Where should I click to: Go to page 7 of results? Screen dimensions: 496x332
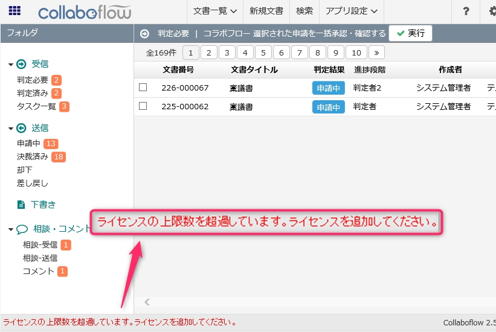pos(300,53)
